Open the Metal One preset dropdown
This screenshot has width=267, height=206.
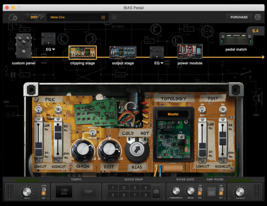pyautogui.click(x=78, y=17)
